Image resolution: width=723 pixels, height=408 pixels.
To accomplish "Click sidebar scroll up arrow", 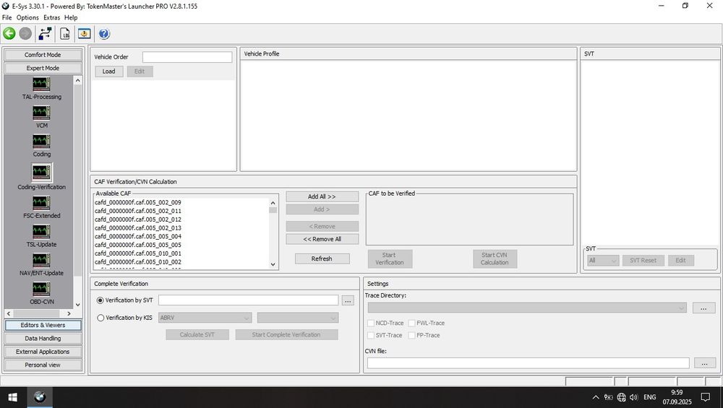I will [x=78, y=81].
